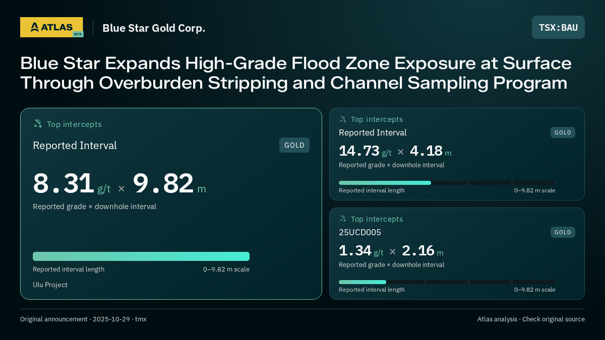Click the interval length bar under 9.82 m

[141, 256]
